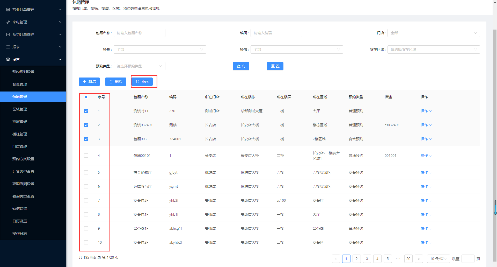Uncheck row 3 包厢003 checkbox
The height and width of the screenshot is (267, 497).
tap(86, 139)
